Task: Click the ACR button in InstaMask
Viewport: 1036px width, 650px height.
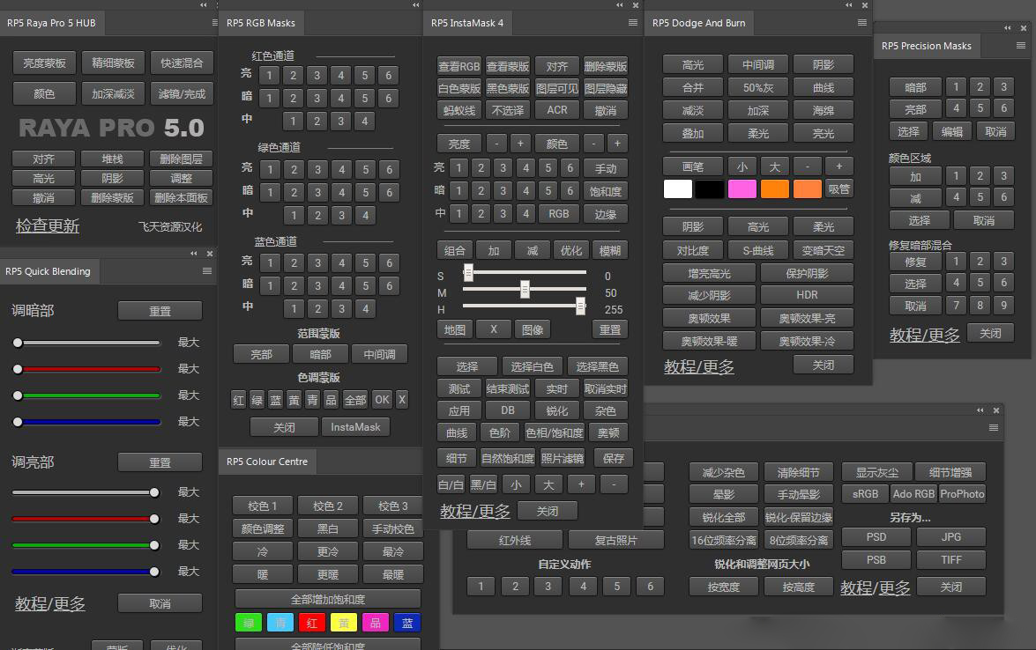Action: (x=557, y=110)
